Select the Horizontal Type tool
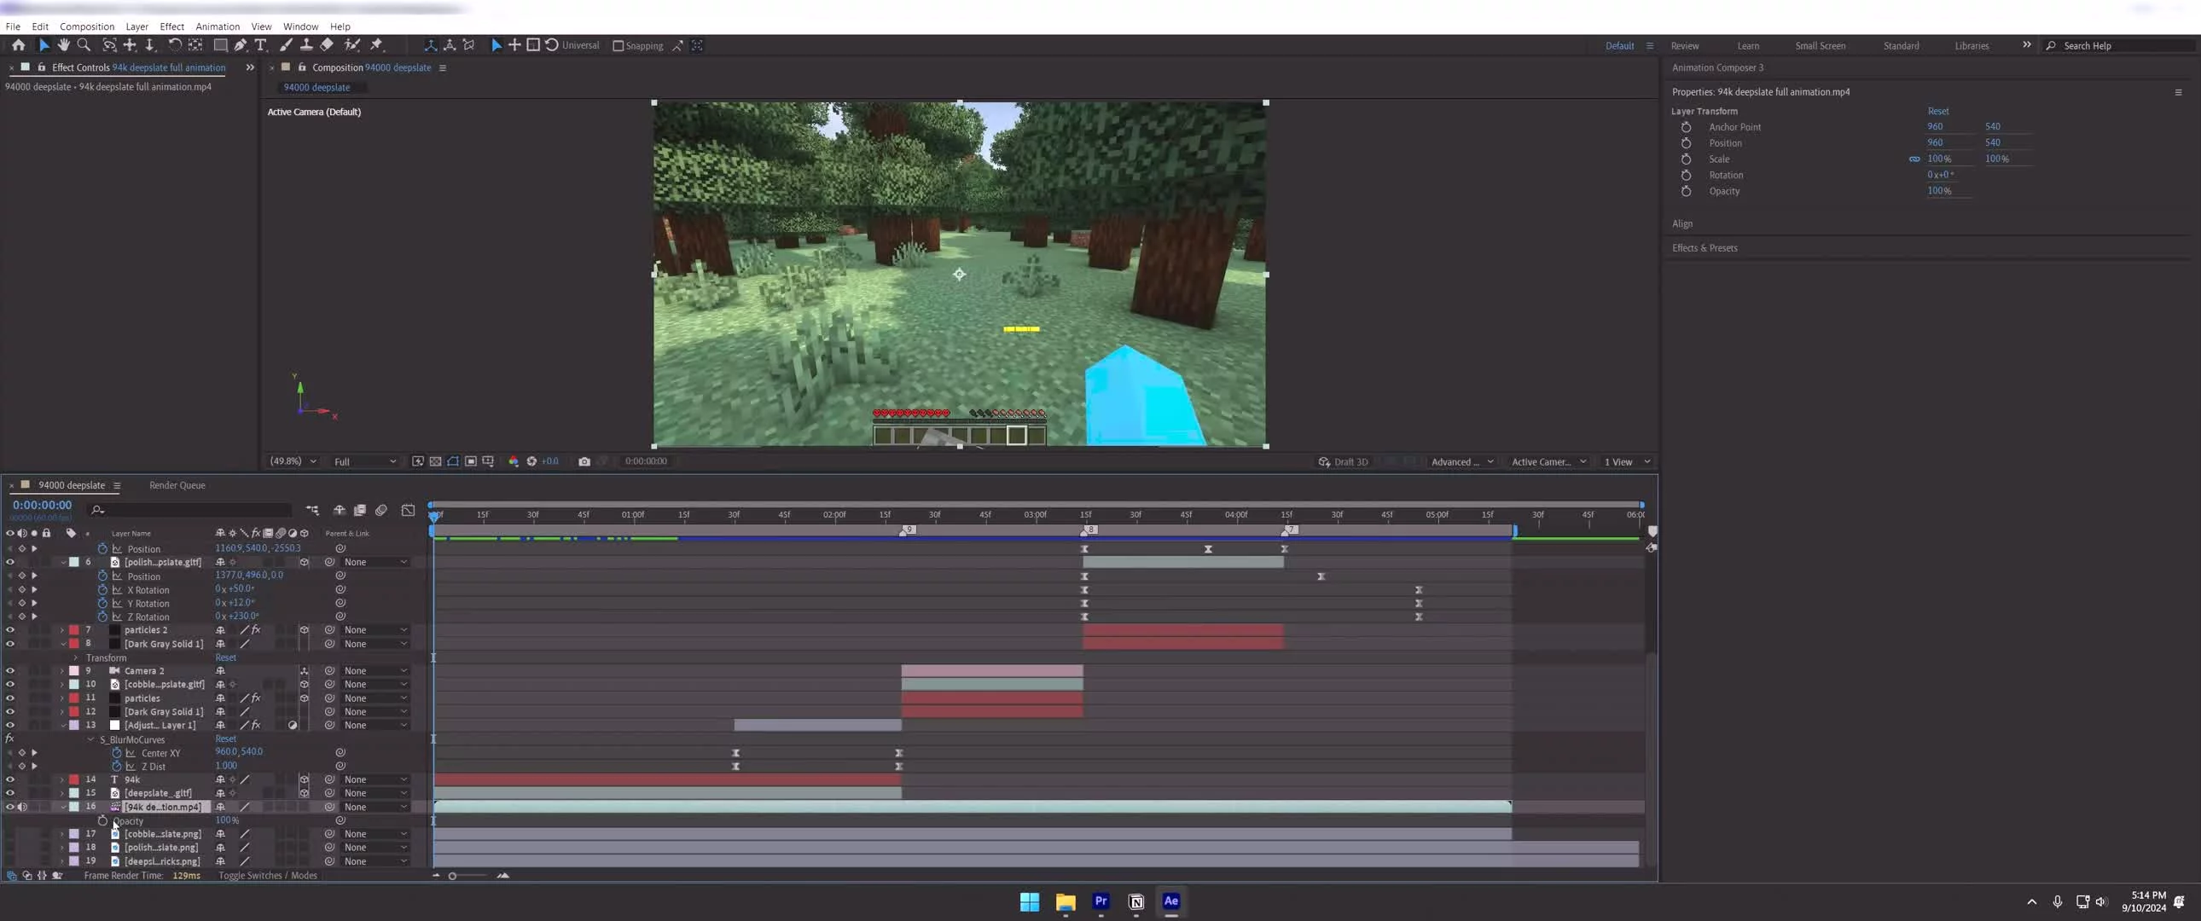Viewport: 2201px width, 921px height. [x=260, y=45]
